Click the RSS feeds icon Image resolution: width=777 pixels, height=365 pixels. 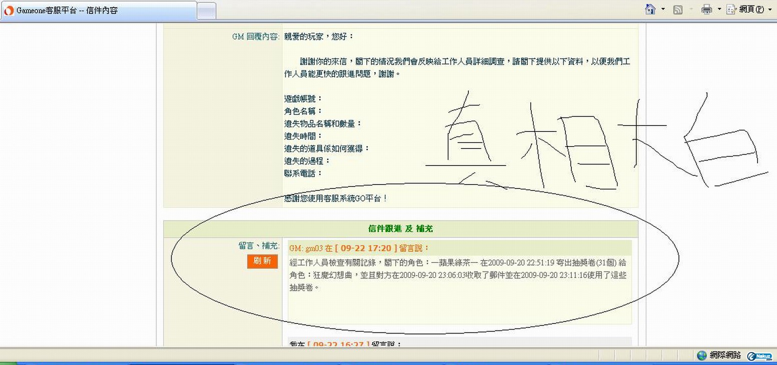[x=678, y=9]
